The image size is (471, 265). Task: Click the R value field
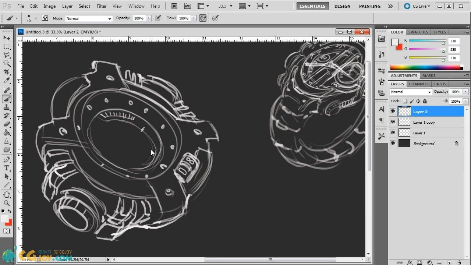point(453,41)
